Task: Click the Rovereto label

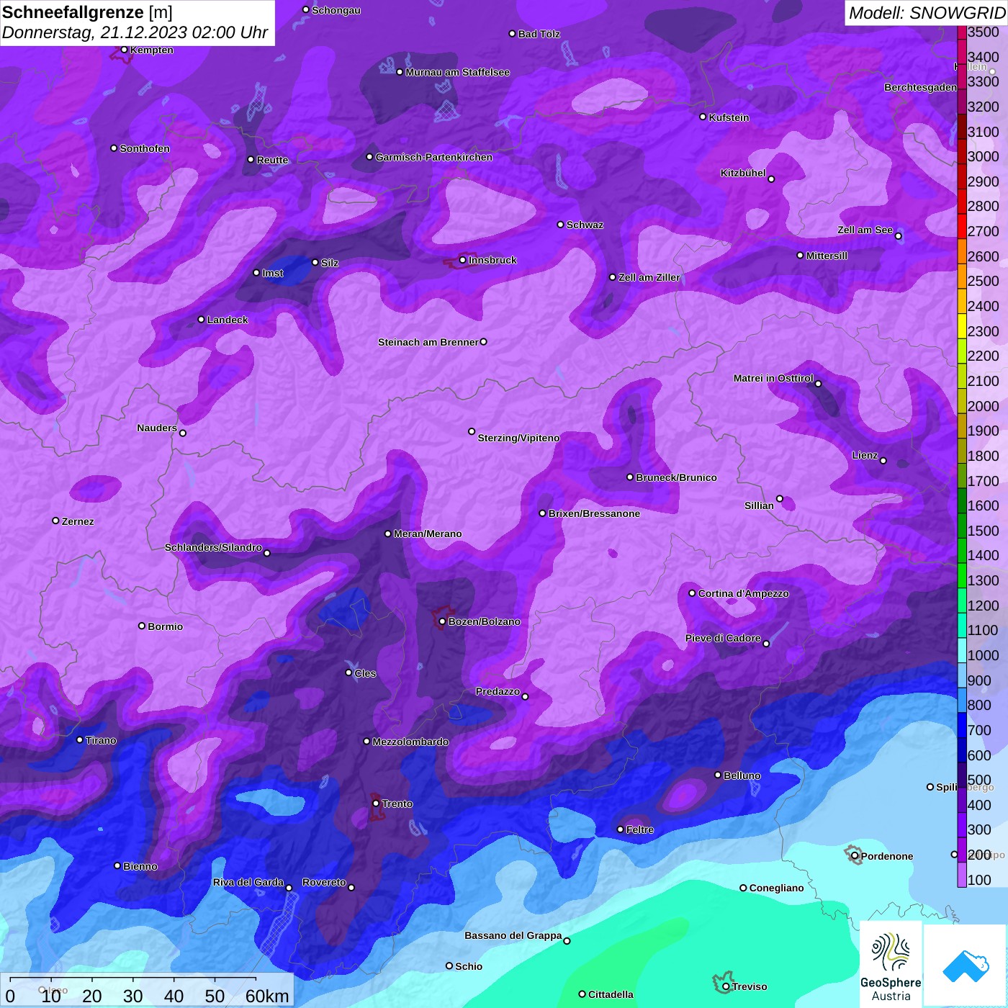Action: pos(324,882)
